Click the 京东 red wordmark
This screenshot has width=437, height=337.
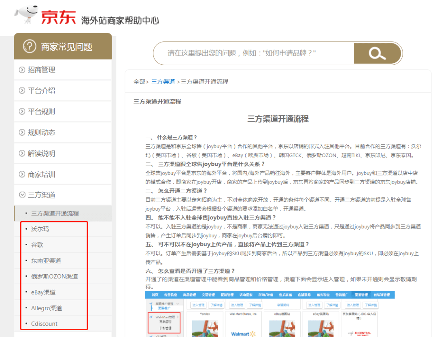59,17
